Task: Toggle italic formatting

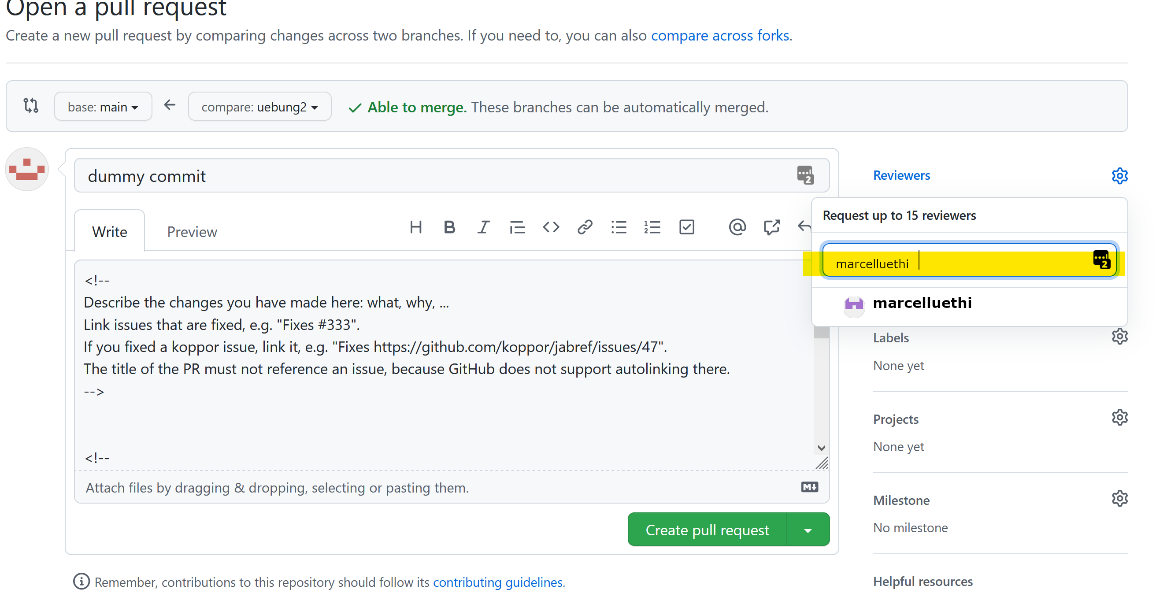Action: (x=483, y=228)
